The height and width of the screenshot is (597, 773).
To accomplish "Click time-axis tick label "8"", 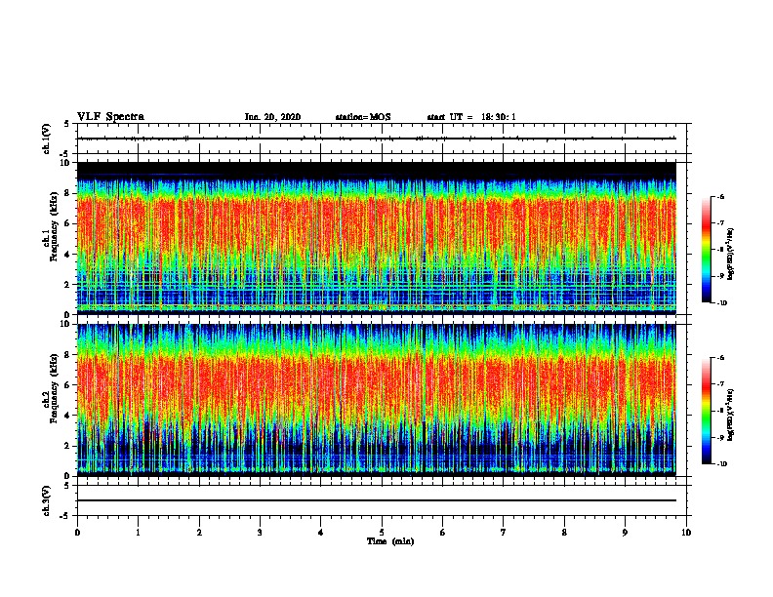I will coord(564,533).
